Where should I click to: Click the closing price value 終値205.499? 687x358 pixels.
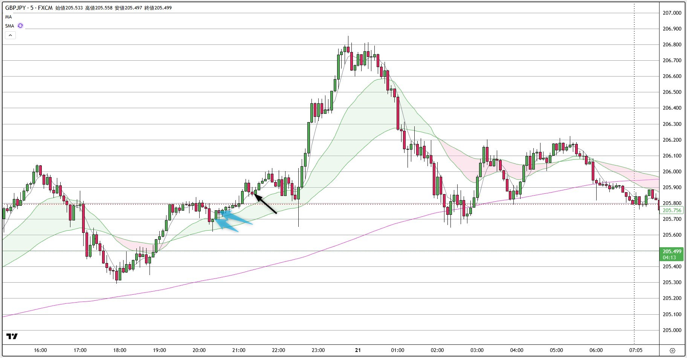[158, 8]
